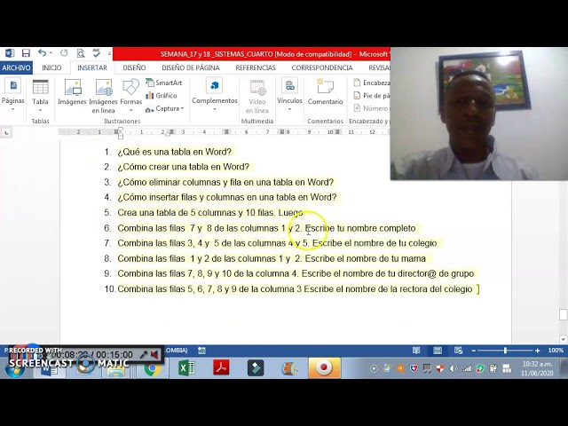This screenshot has height=426, width=568.
Task: Click the Redo/Repeat icon
Action: tap(64, 53)
